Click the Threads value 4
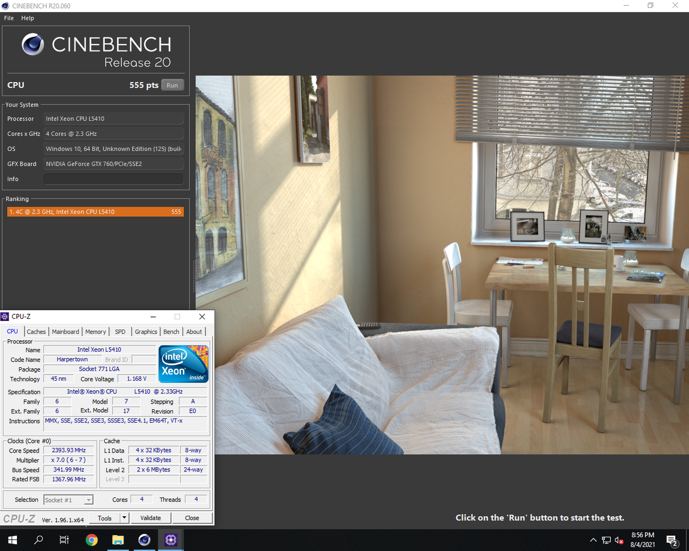 [x=196, y=499]
